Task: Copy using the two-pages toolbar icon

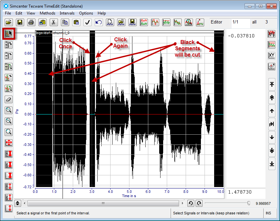Action: click(65, 22)
